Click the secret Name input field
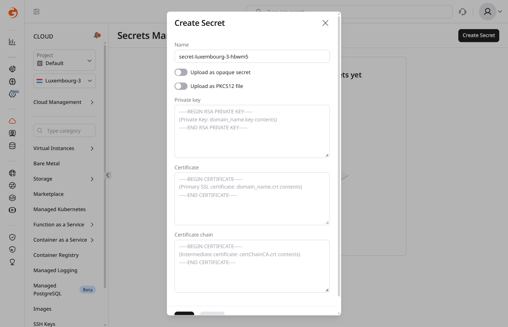This screenshot has height=327, width=508. pos(252,56)
